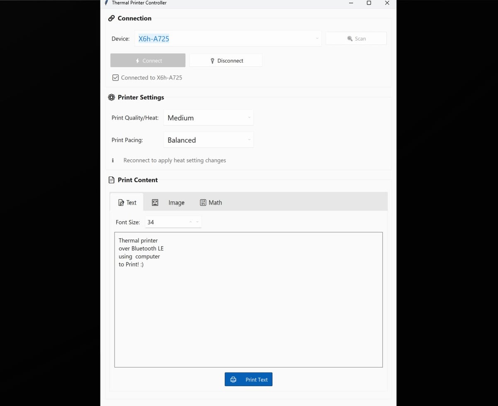This screenshot has height=406, width=498.
Task: Click the lightning icon on Connect
Action: click(138, 61)
